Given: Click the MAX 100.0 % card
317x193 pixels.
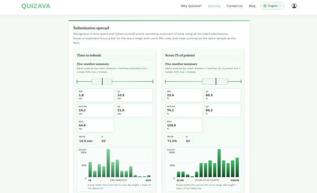Looking at the screenshot, I should (184, 125).
